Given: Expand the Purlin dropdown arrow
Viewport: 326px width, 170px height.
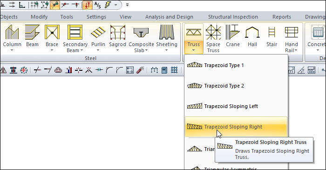Looking at the screenshot, I should point(98,50).
